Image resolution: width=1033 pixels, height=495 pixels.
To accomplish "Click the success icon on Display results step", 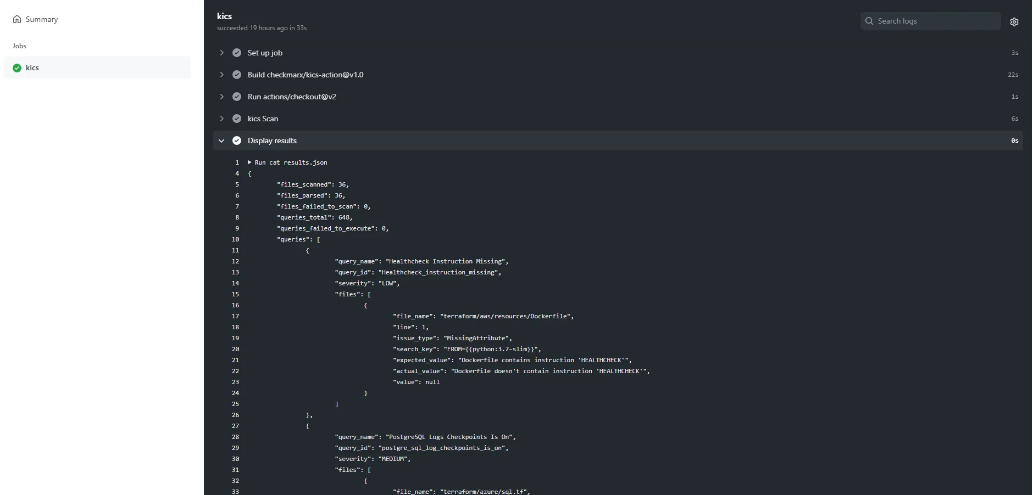I will point(236,140).
